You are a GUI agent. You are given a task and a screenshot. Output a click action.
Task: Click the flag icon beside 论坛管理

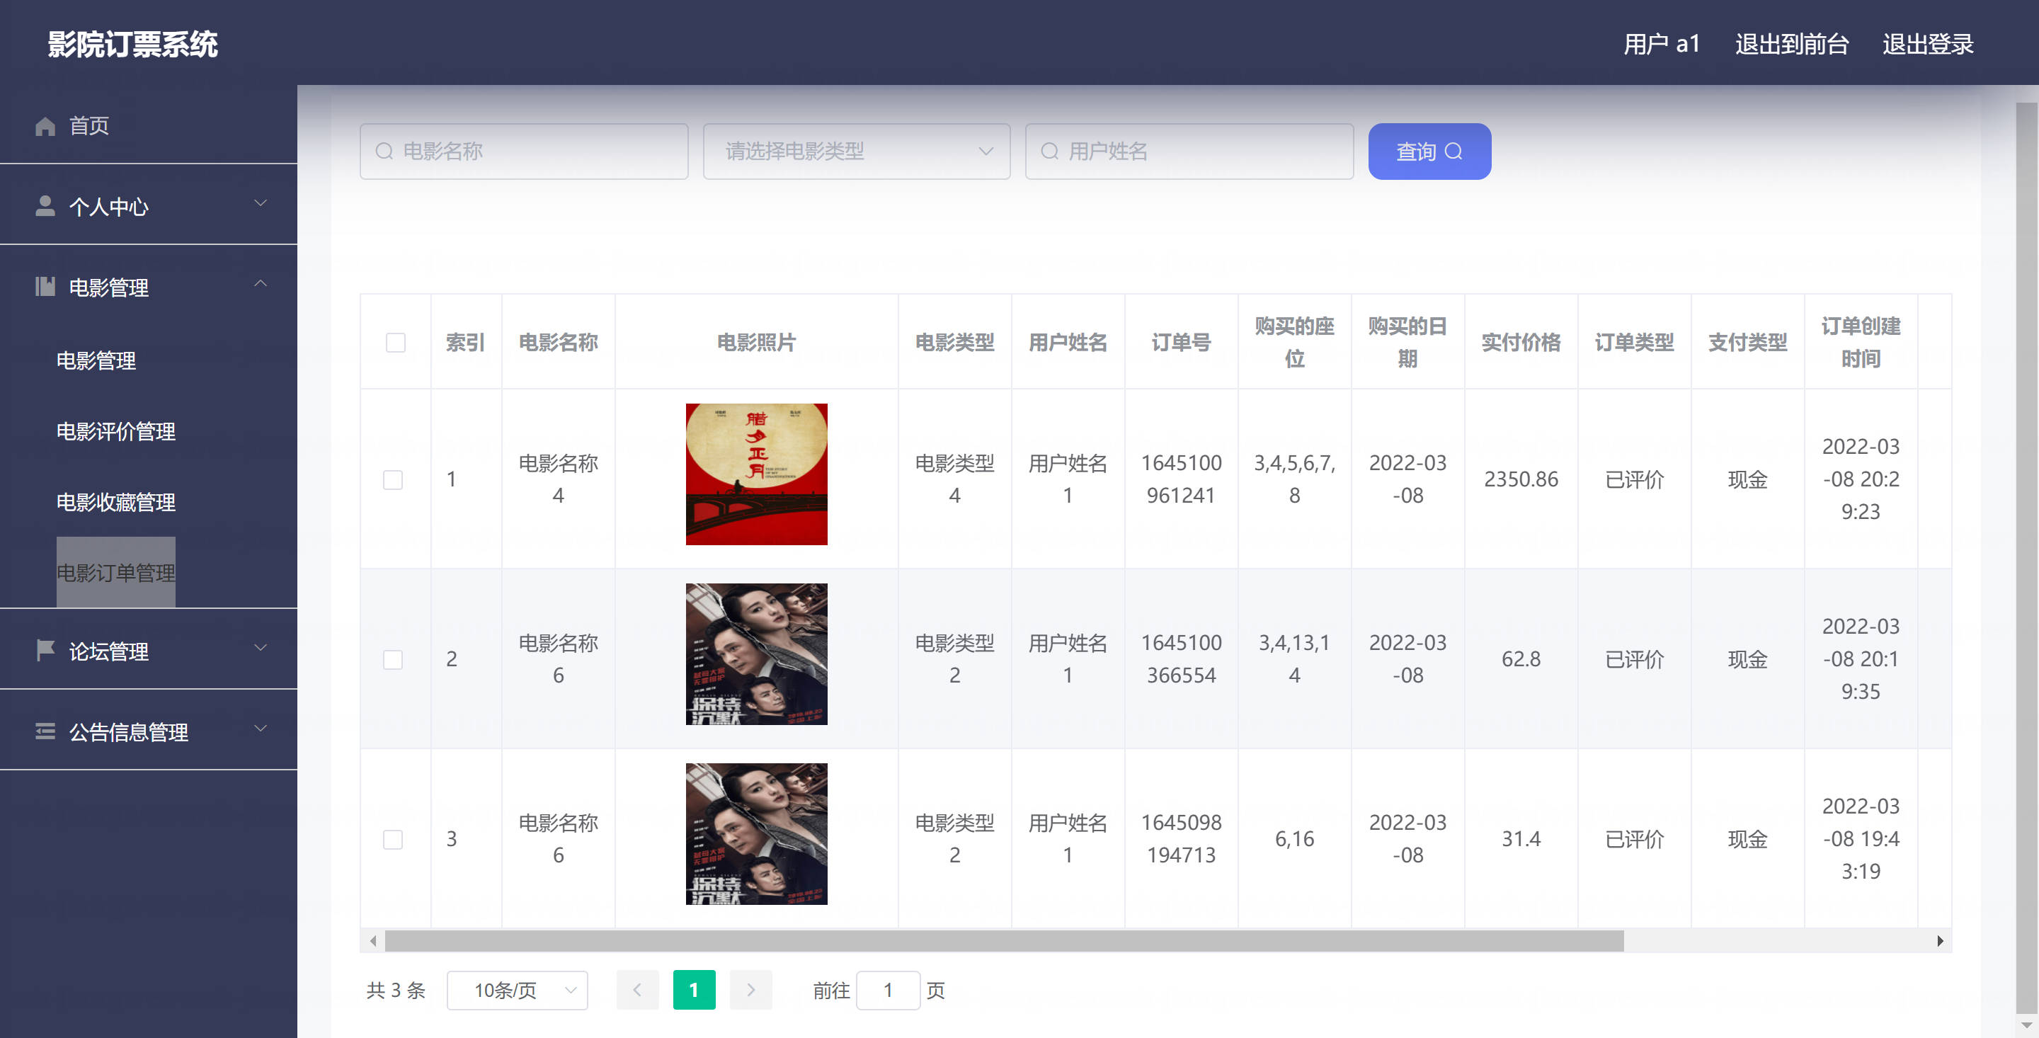pos(45,651)
